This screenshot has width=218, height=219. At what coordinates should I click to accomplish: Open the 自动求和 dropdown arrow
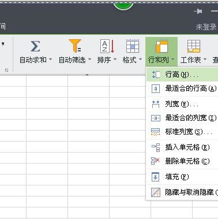[x=50, y=60]
